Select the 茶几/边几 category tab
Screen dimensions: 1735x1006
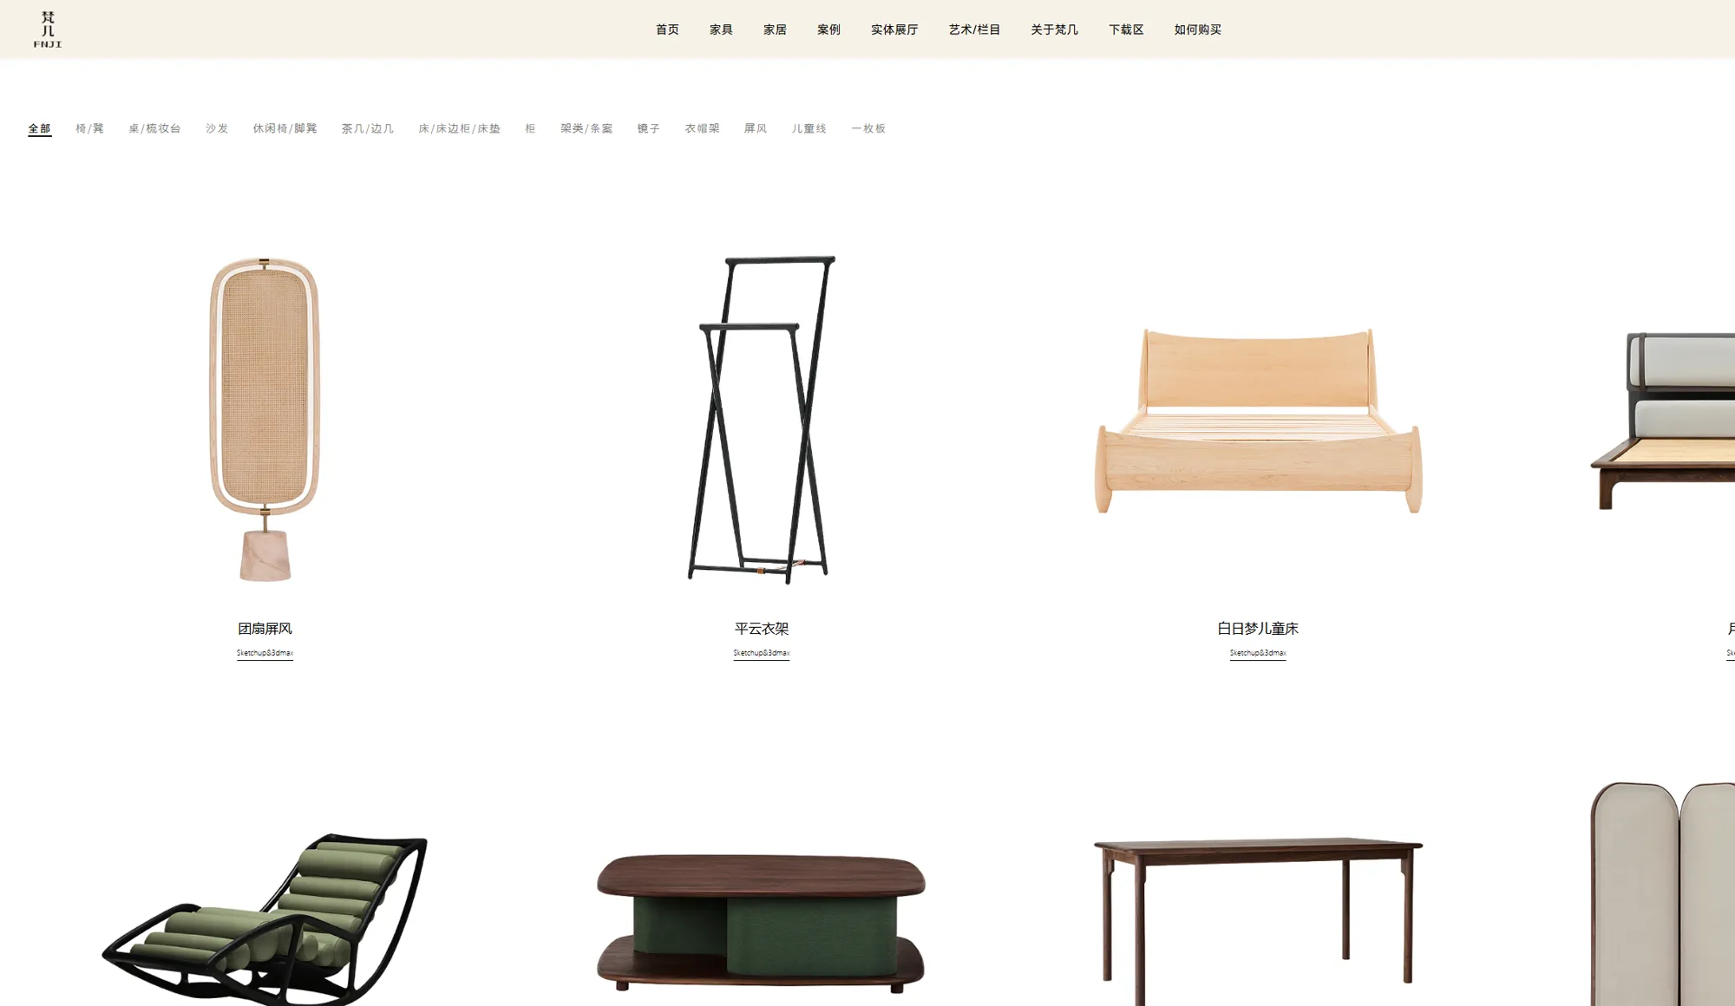tap(368, 128)
